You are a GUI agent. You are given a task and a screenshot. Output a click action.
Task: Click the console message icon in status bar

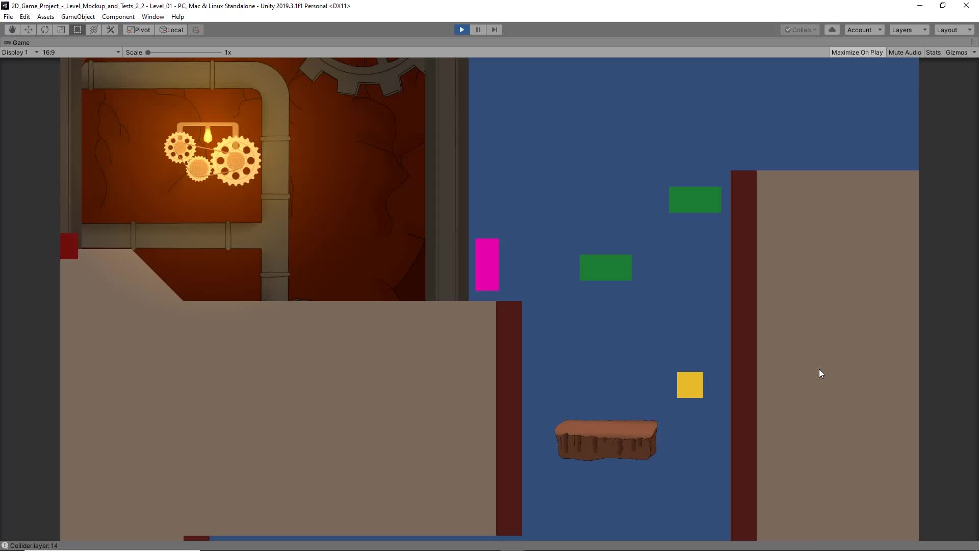point(5,545)
